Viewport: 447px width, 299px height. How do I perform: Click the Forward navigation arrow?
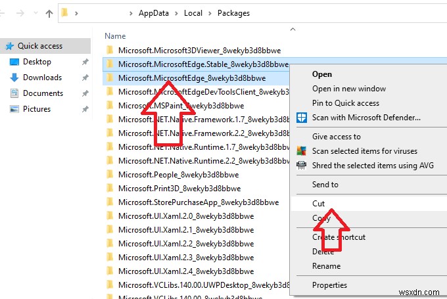click(20, 13)
